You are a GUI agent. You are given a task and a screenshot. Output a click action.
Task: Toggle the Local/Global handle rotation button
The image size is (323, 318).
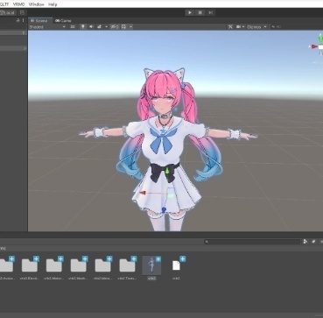point(8,12)
